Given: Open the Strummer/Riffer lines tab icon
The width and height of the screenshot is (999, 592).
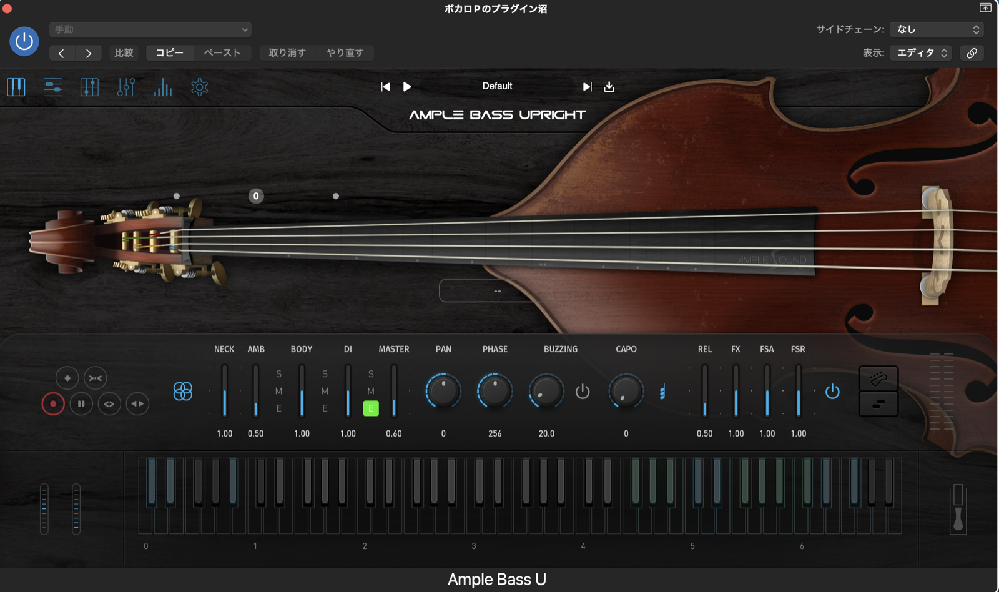Looking at the screenshot, I should (52, 87).
